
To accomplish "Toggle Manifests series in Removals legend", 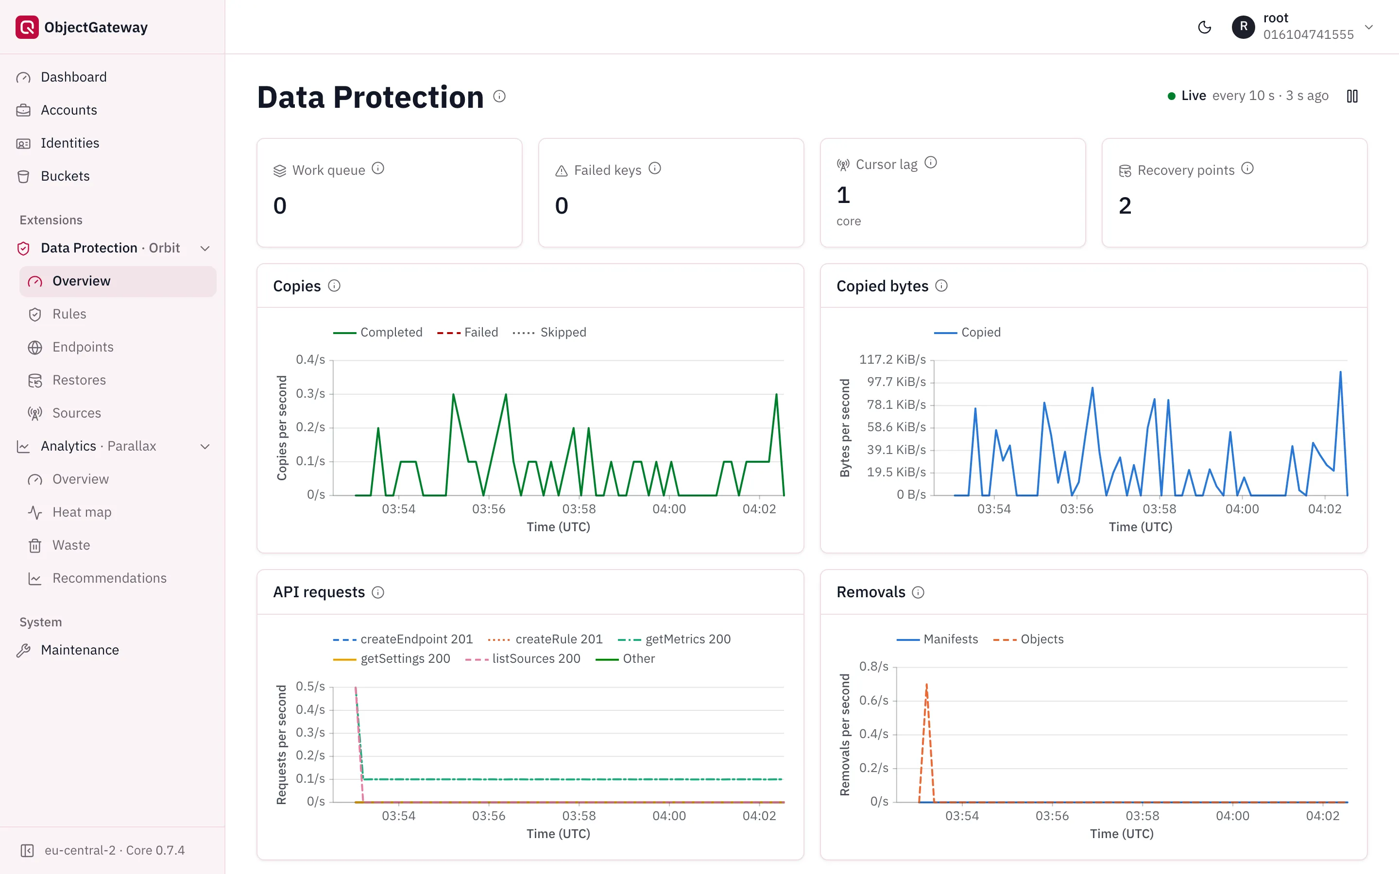I will (937, 639).
